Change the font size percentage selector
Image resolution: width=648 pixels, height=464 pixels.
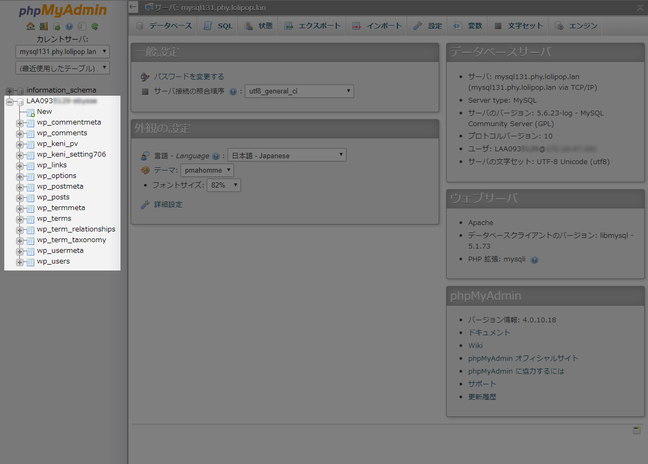(x=223, y=184)
